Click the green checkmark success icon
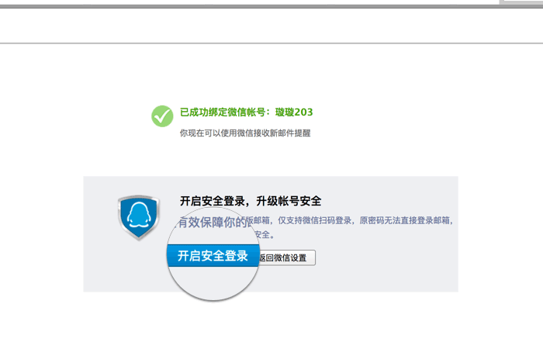The width and height of the screenshot is (543, 349). tap(162, 116)
